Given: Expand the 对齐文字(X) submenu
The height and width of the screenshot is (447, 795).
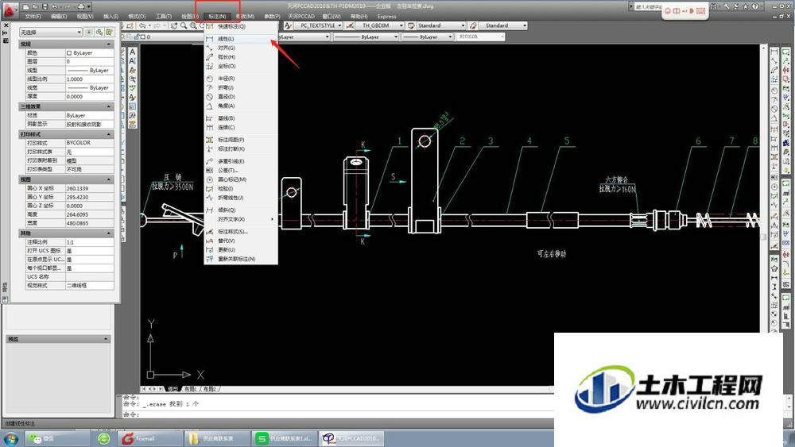Looking at the screenshot, I should tap(241, 219).
